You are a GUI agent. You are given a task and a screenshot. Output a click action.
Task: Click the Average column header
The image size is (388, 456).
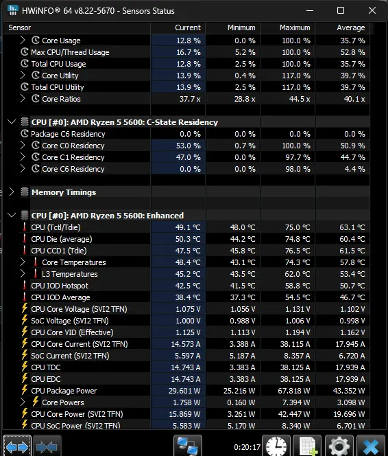coord(343,27)
